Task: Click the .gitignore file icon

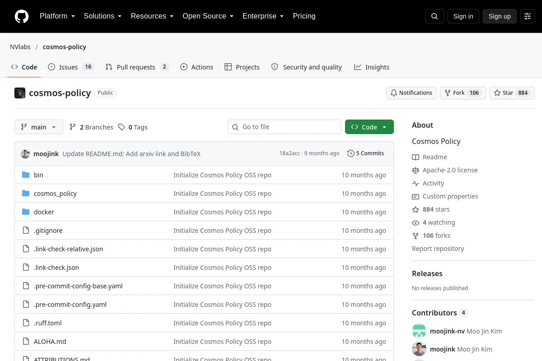Action: [x=26, y=231]
